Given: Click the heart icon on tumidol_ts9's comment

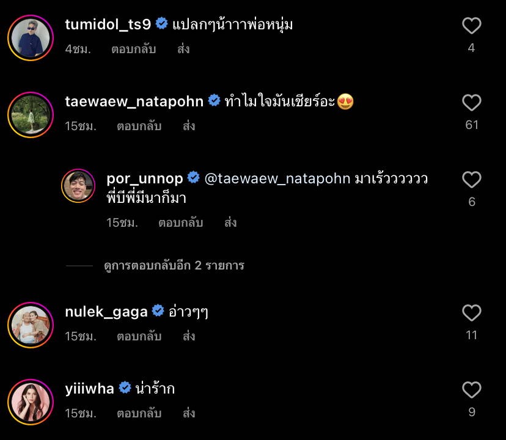Looking at the screenshot, I should point(471,26).
